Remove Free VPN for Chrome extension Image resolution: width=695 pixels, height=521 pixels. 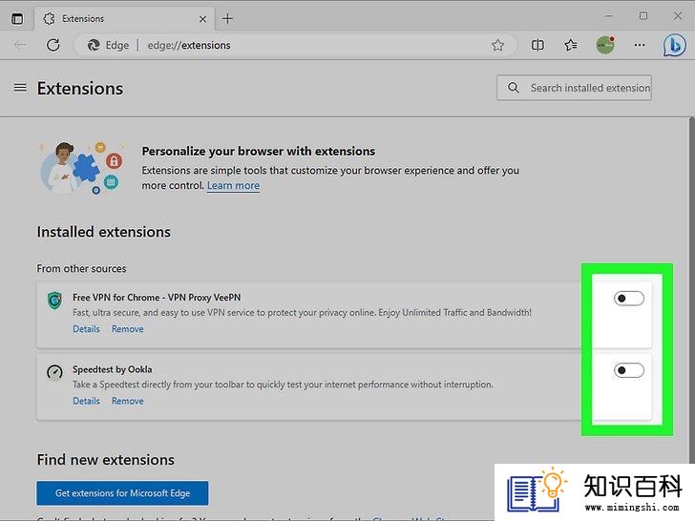pyautogui.click(x=128, y=329)
